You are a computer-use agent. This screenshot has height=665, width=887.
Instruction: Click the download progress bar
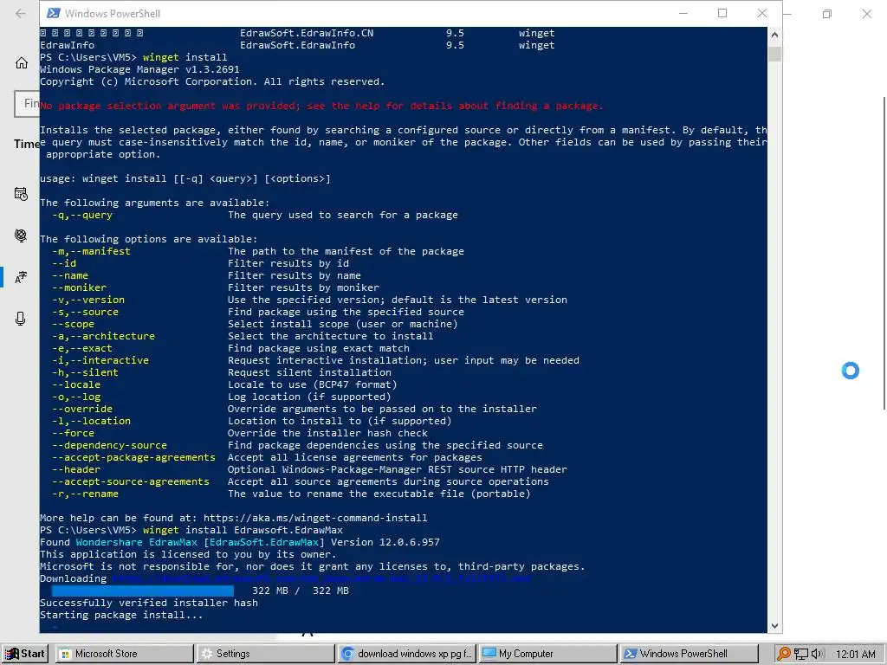(143, 591)
